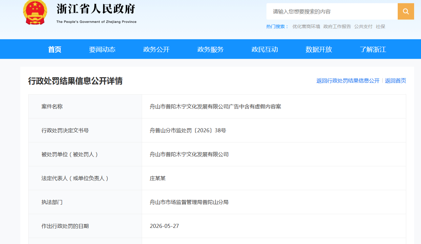Image resolution: width=421 pixels, height=244 pixels.
Task: Select the document number 舟普山分市监处罚〔2026〕38号
Action: tap(188, 130)
